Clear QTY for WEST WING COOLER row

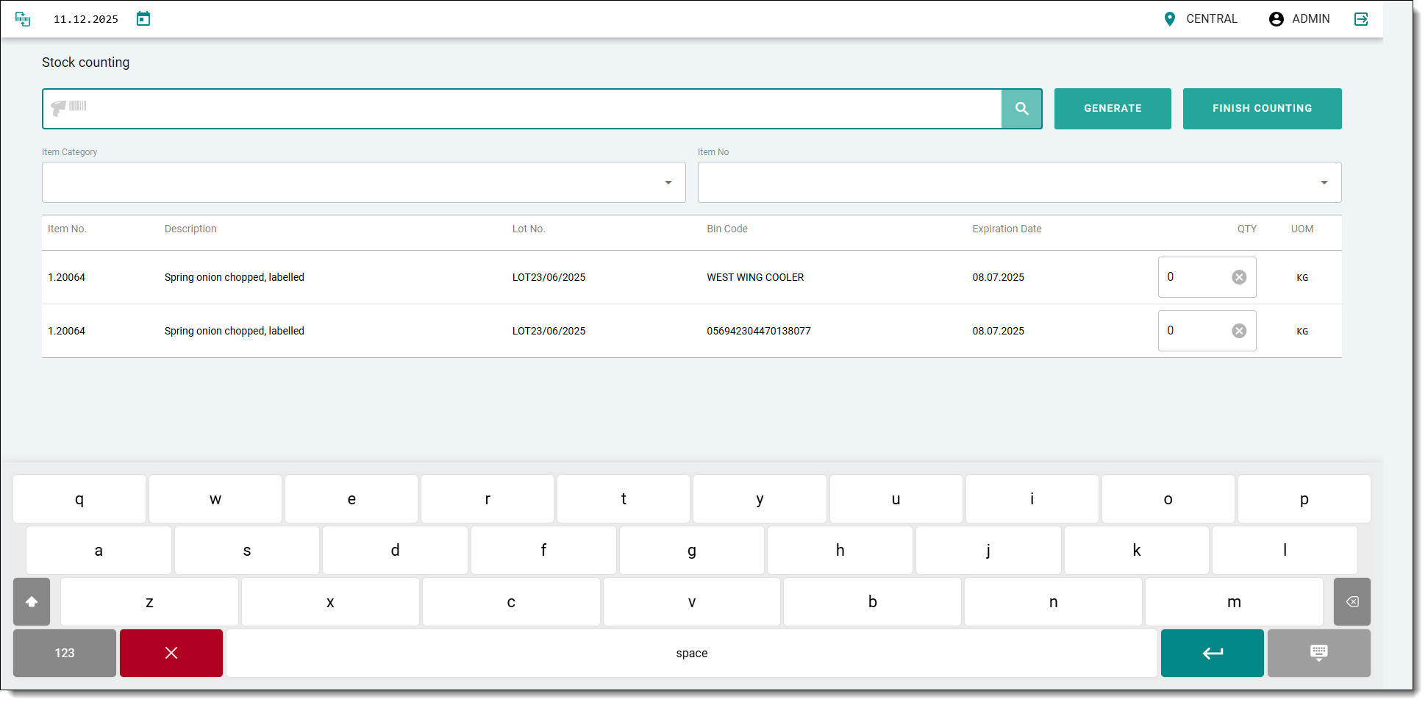click(1239, 277)
